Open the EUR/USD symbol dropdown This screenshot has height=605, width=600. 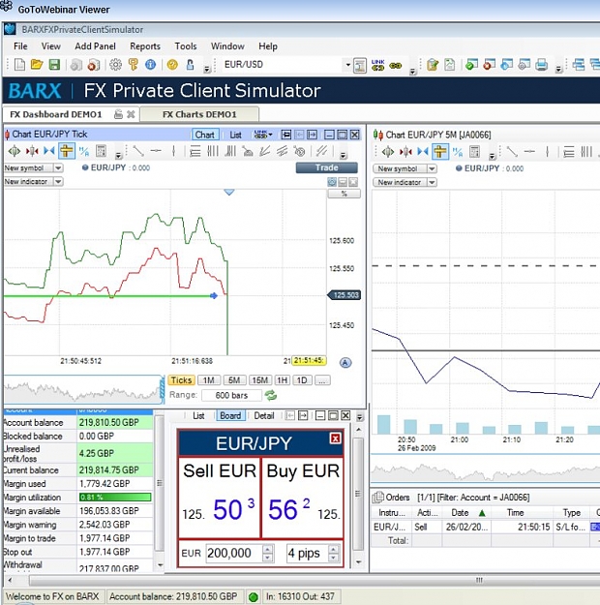coord(347,65)
